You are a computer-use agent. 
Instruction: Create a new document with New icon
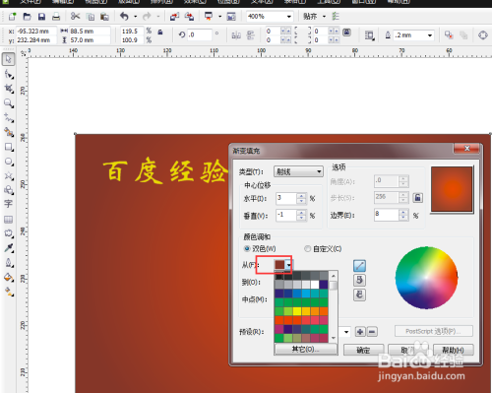coord(13,17)
